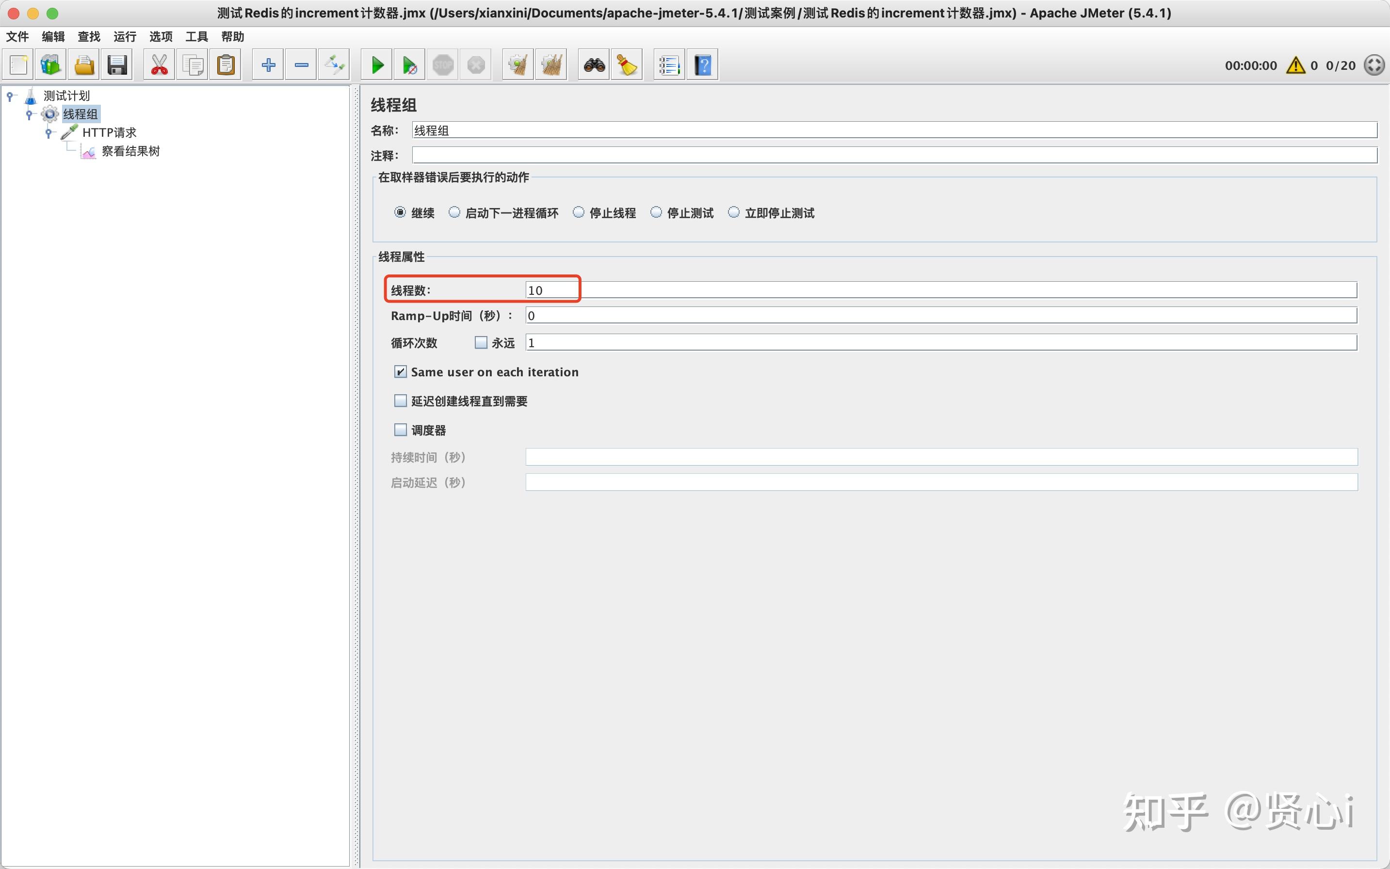Image resolution: width=1390 pixels, height=869 pixels.
Task: Expand the HTTP请求 tree node
Action: (x=48, y=132)
